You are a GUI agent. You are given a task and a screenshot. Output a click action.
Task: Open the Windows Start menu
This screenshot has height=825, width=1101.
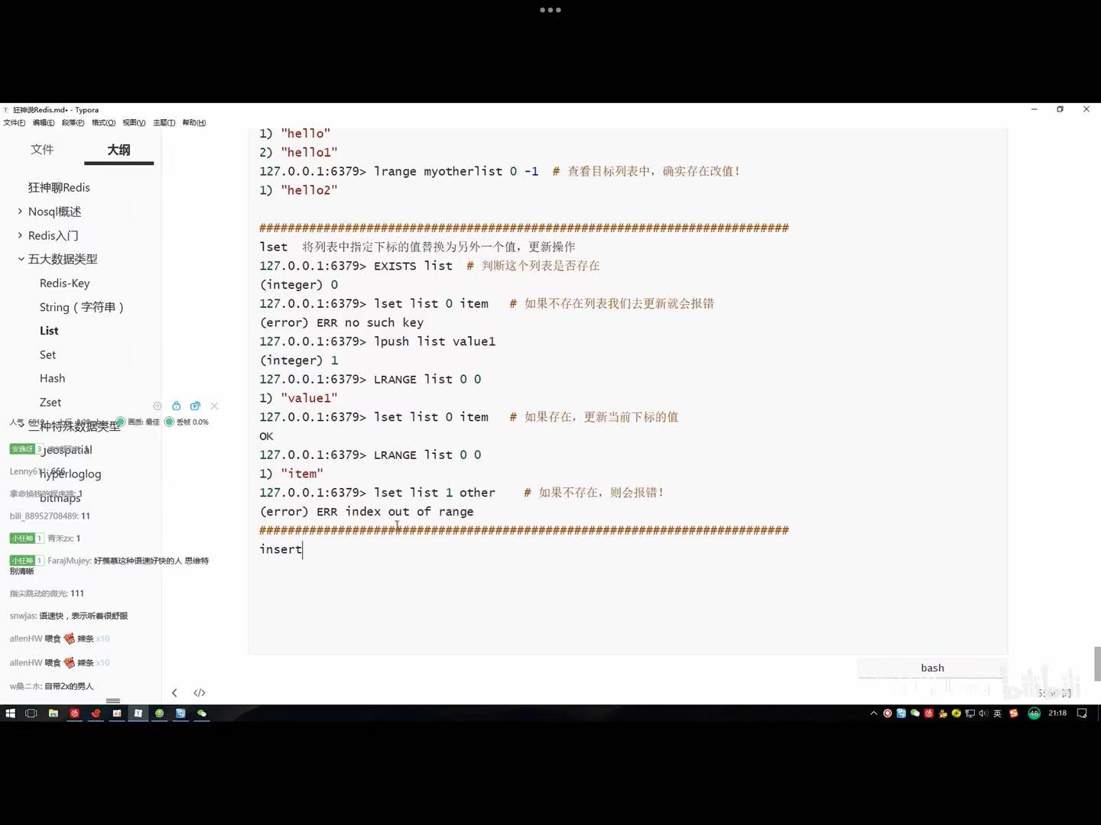pos(10,713)
